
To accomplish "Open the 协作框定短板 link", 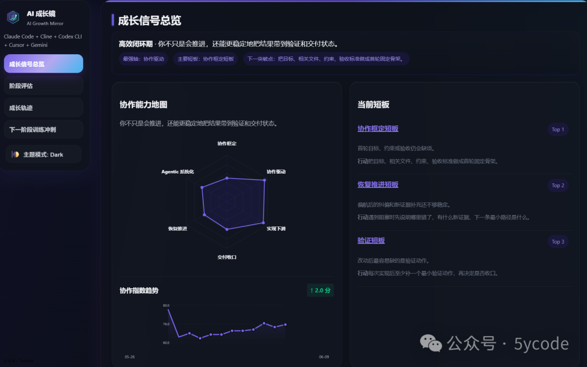I will [x=378, y=128].
